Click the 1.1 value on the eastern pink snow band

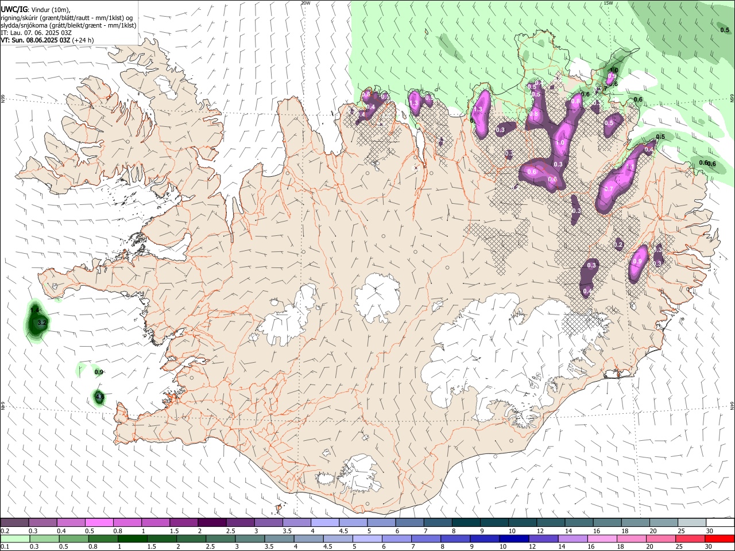click(x=630, y=167)
